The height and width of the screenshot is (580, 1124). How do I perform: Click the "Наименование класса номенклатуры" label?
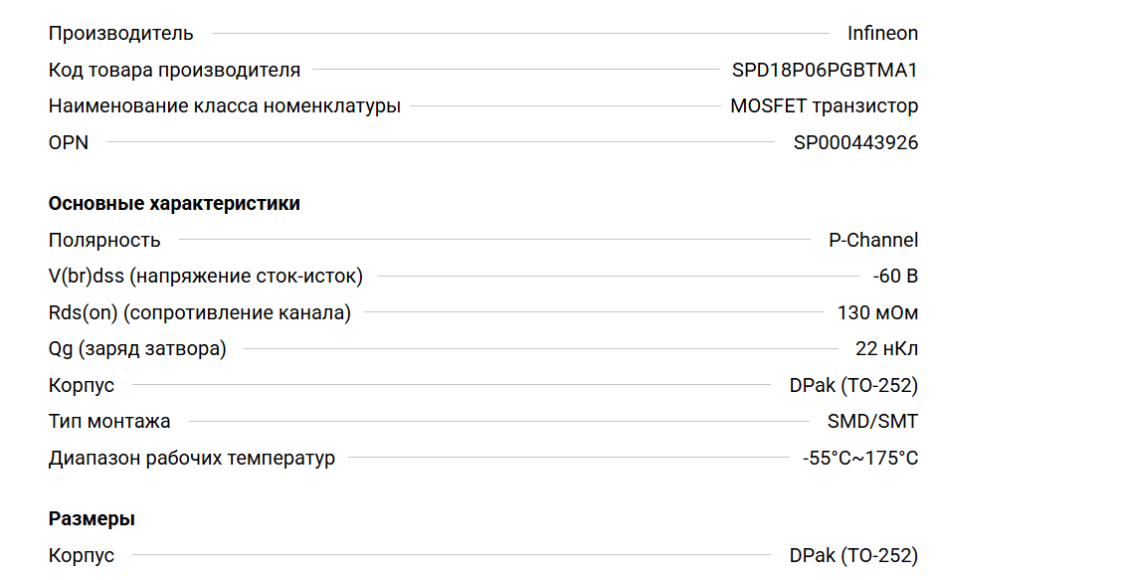pyautogui.click(x=225, y=105)
